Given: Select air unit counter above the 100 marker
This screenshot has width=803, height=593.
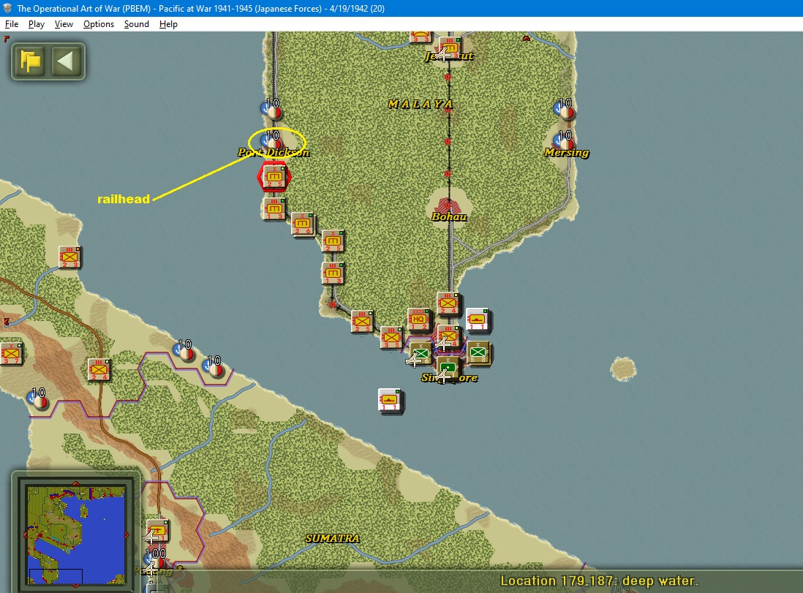Looking at the screenshot, I should coord(158,532).
